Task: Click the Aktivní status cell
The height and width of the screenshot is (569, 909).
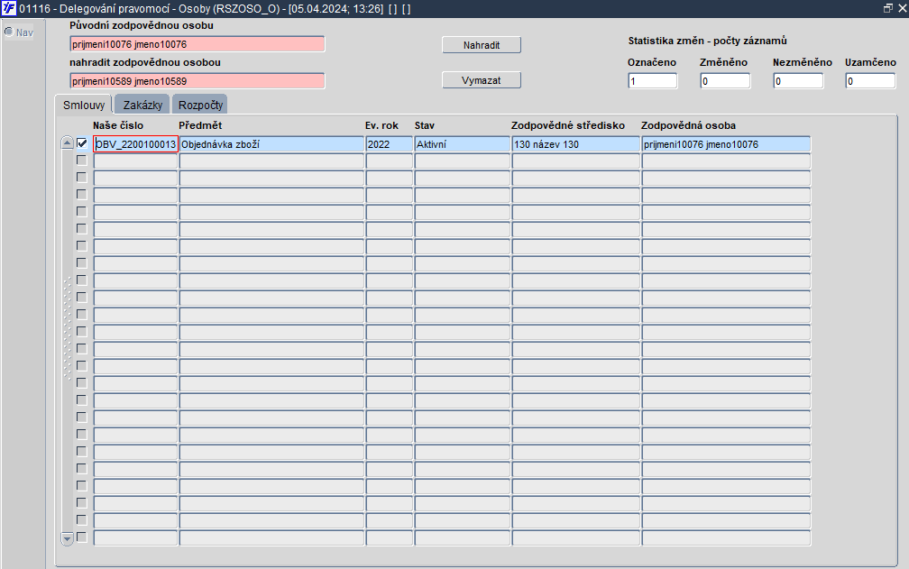Action: [462, 144]
